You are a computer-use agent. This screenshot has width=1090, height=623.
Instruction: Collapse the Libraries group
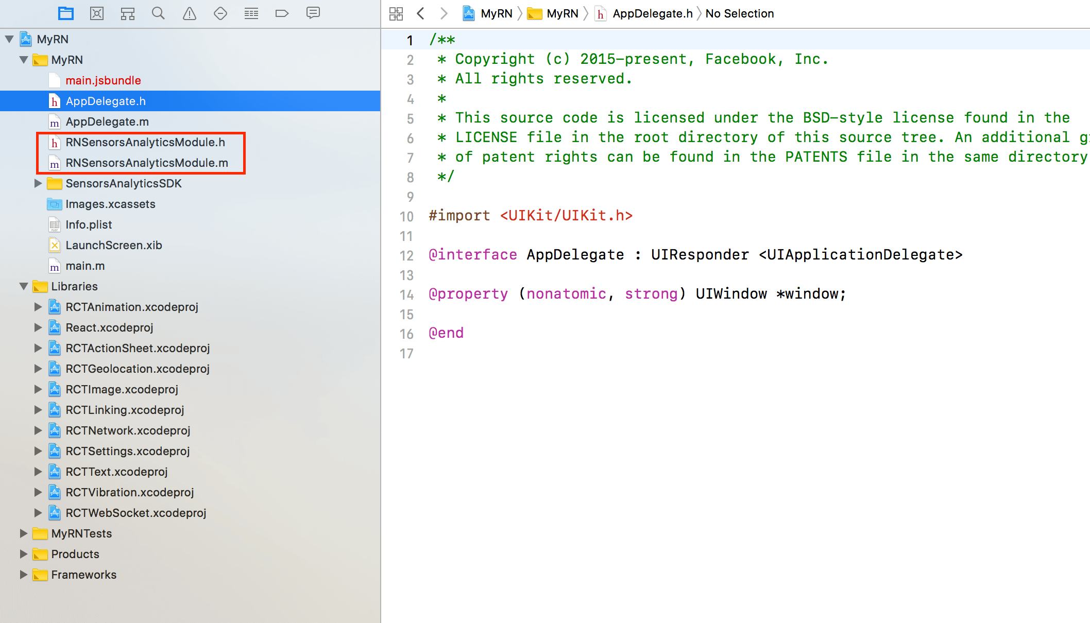click(24, 286)
